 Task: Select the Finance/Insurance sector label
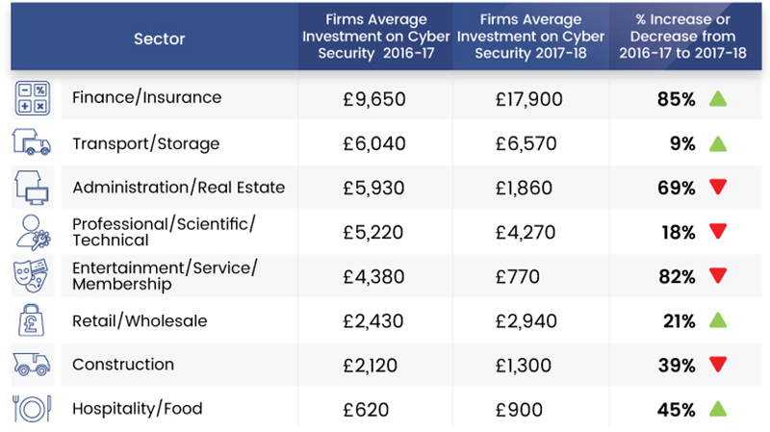(146, 98)
